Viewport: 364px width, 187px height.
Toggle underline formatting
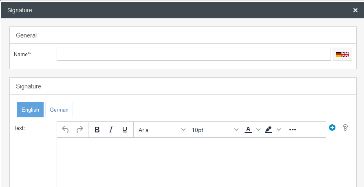click(125, 130)
